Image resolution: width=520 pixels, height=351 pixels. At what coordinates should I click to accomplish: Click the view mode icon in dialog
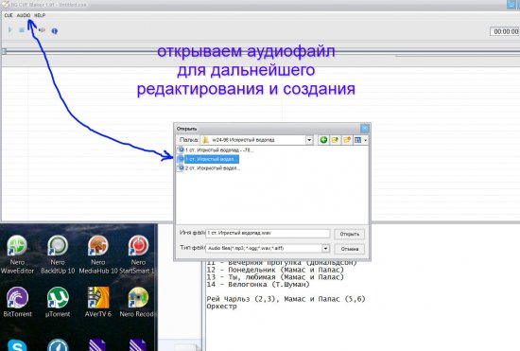coord(357,140)
